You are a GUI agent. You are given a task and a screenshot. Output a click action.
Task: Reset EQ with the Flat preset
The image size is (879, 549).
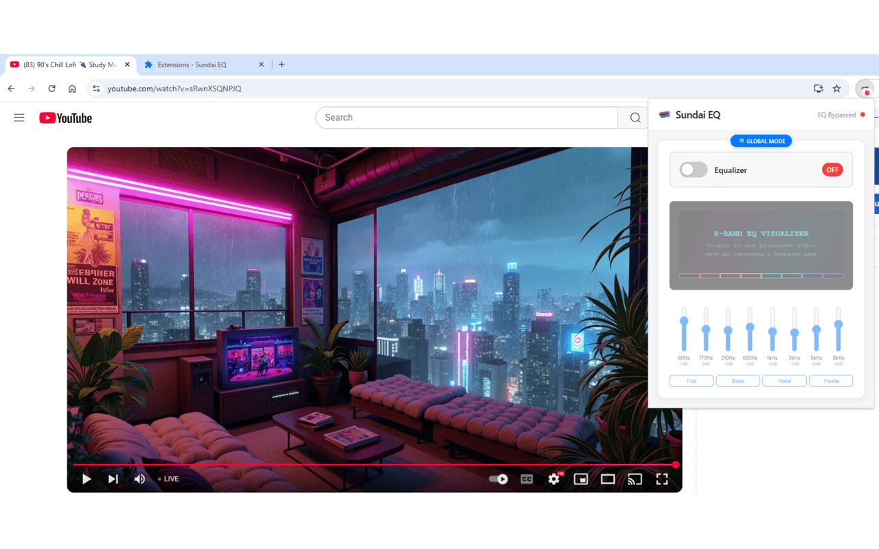(x=692, y=381)
